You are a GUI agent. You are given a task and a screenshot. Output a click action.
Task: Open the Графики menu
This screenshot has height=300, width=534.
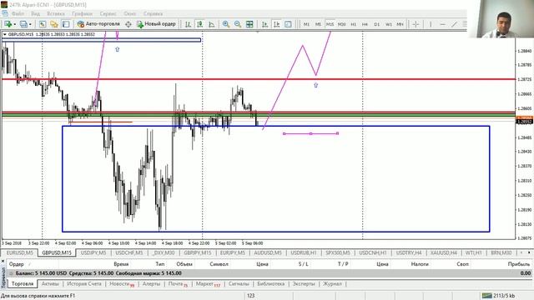(x=82, y=13)
